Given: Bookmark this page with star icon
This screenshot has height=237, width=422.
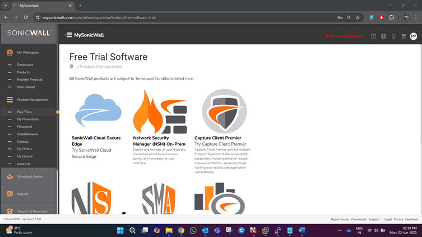Looking at the screenshot, I should pos(358,17).
